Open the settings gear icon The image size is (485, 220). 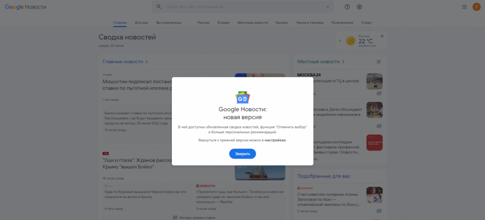359,7
